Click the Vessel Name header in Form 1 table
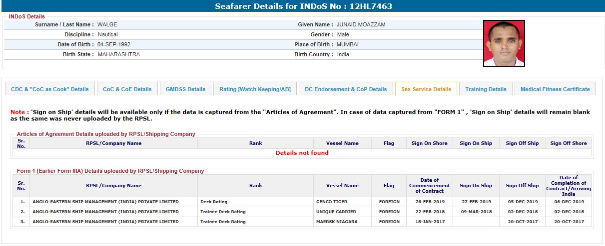Image resolution: width=605 pixels, height=246 pixels. point(342,185)
